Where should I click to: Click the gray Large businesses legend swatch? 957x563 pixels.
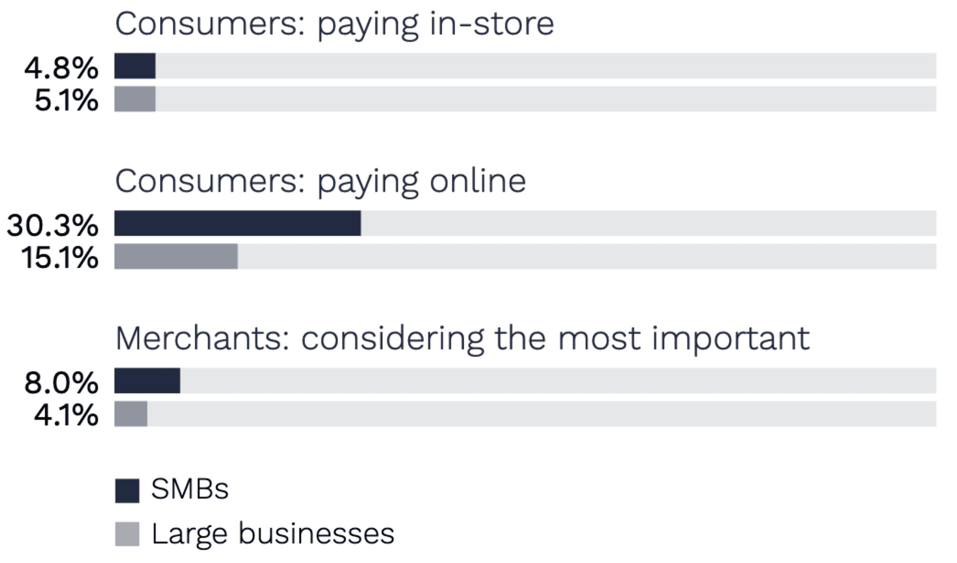127,534
